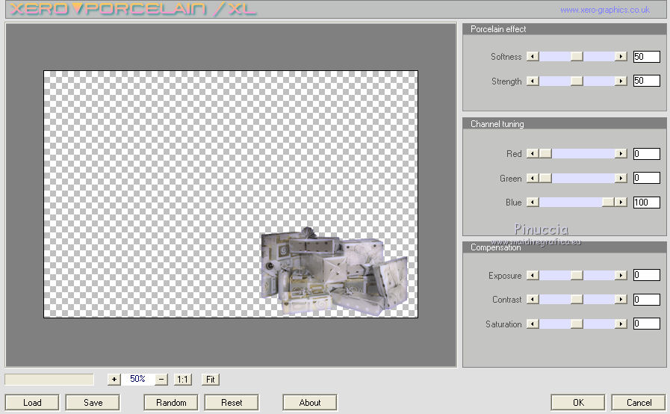The image size is (670, 414).
Task: Open www.xero-graphics.co.uk link
Action: (x=604, y=10)
